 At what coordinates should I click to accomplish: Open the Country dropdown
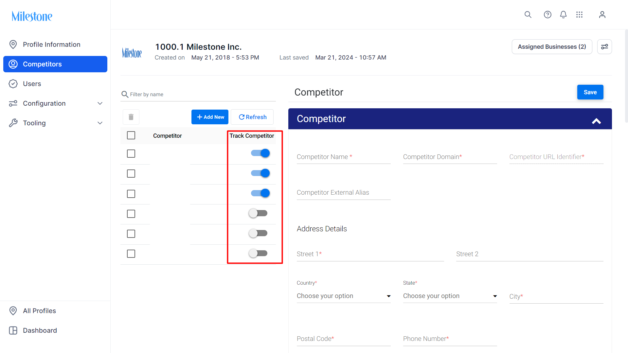[x=344, y=296]
